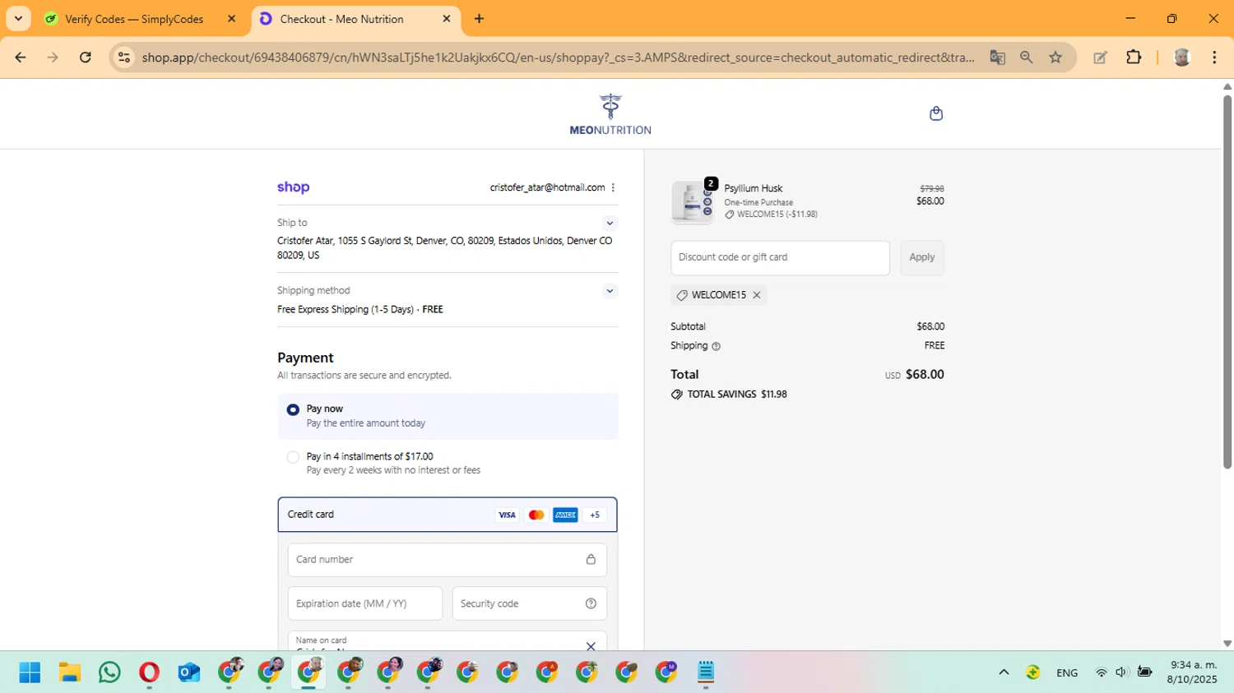Image resolution: width=1234 pixels, height=693 pixels.
Task: Show the +5 additional card types
Action: (595, 515)
